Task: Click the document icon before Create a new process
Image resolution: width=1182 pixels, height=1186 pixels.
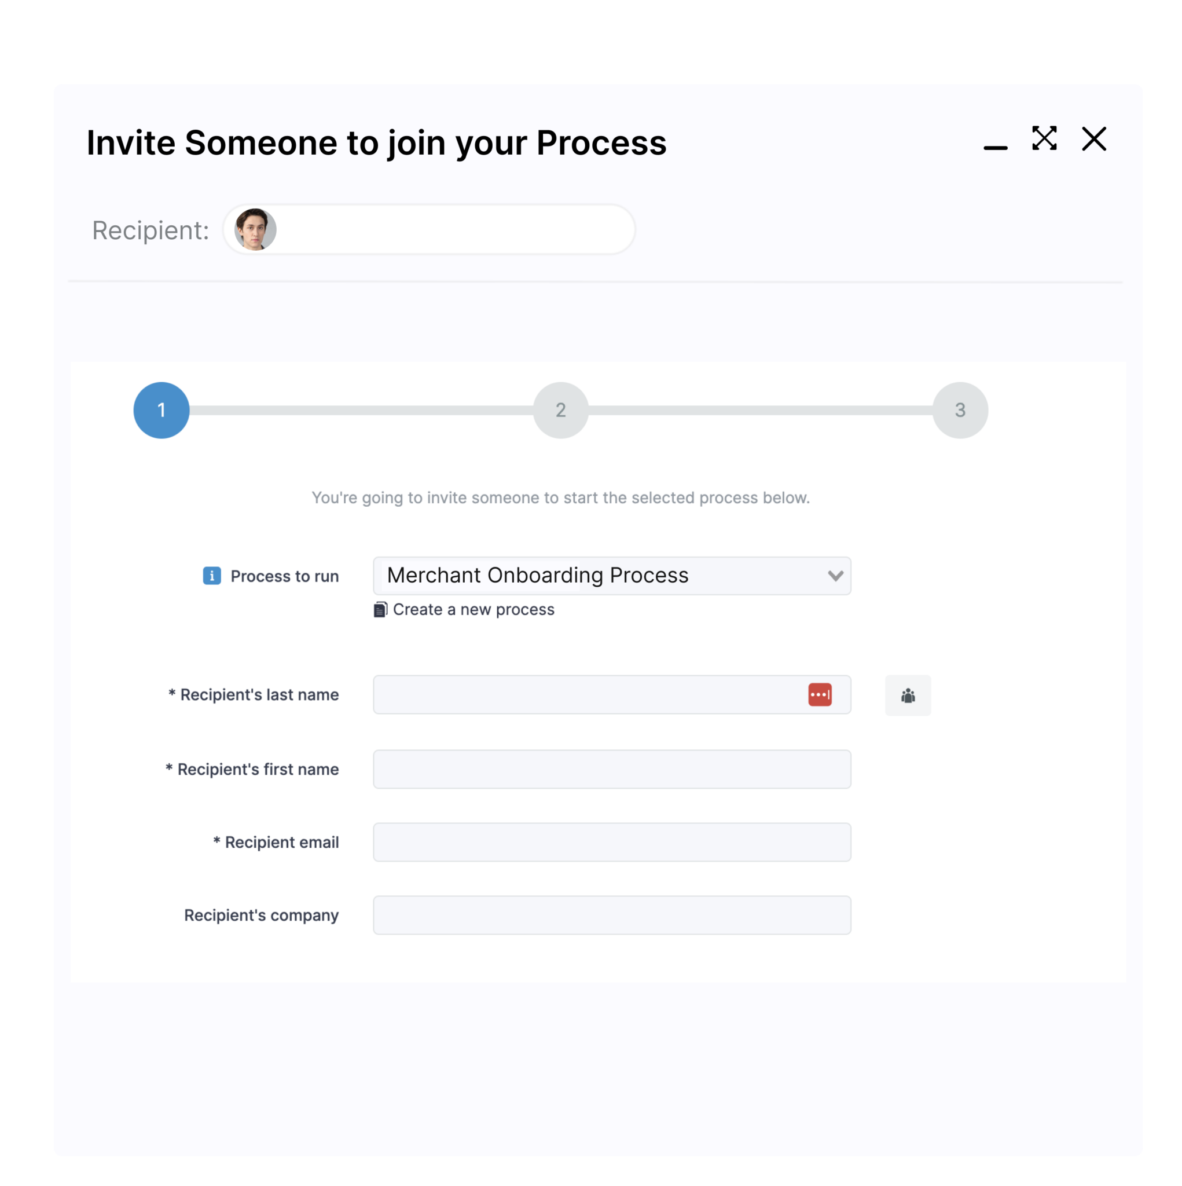Action: coord(379,609)
